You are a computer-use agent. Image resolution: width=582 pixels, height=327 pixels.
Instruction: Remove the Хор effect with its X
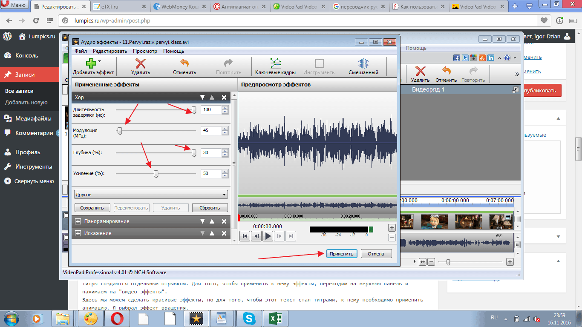click(224, 98)
